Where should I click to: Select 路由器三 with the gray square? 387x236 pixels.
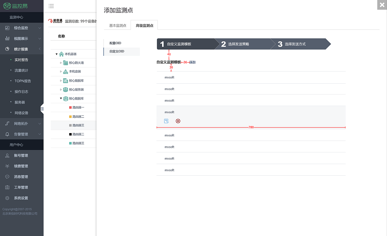78,125
